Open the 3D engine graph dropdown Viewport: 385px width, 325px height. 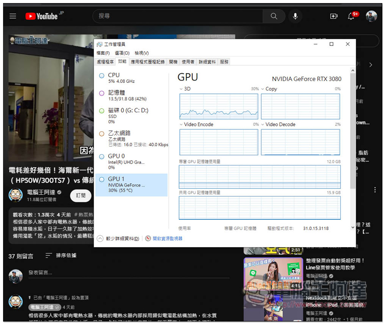[181, 89]
